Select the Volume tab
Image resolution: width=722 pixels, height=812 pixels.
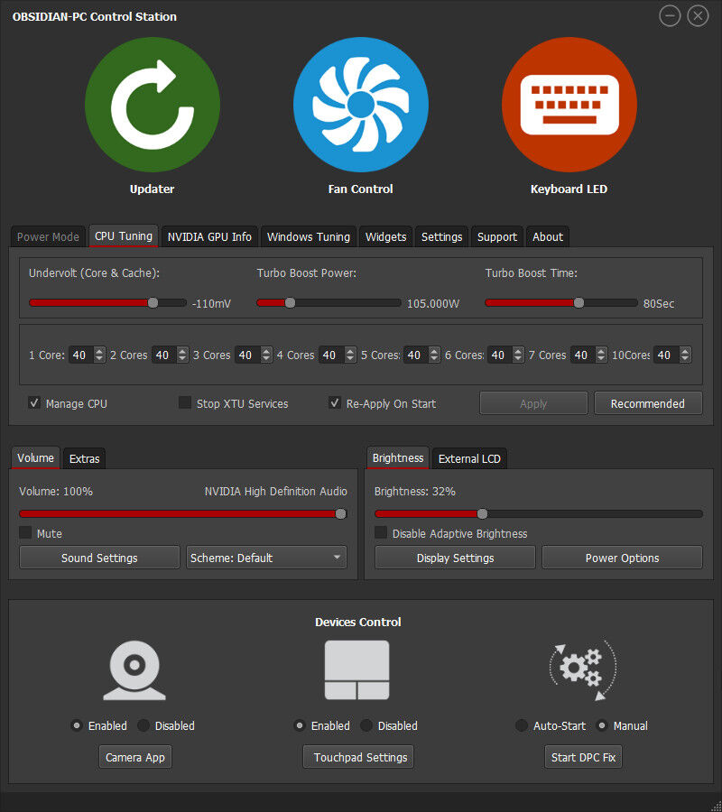click(36, 457)
